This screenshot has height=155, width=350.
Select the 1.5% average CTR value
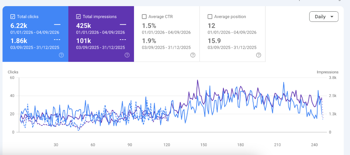coord(149,26)
